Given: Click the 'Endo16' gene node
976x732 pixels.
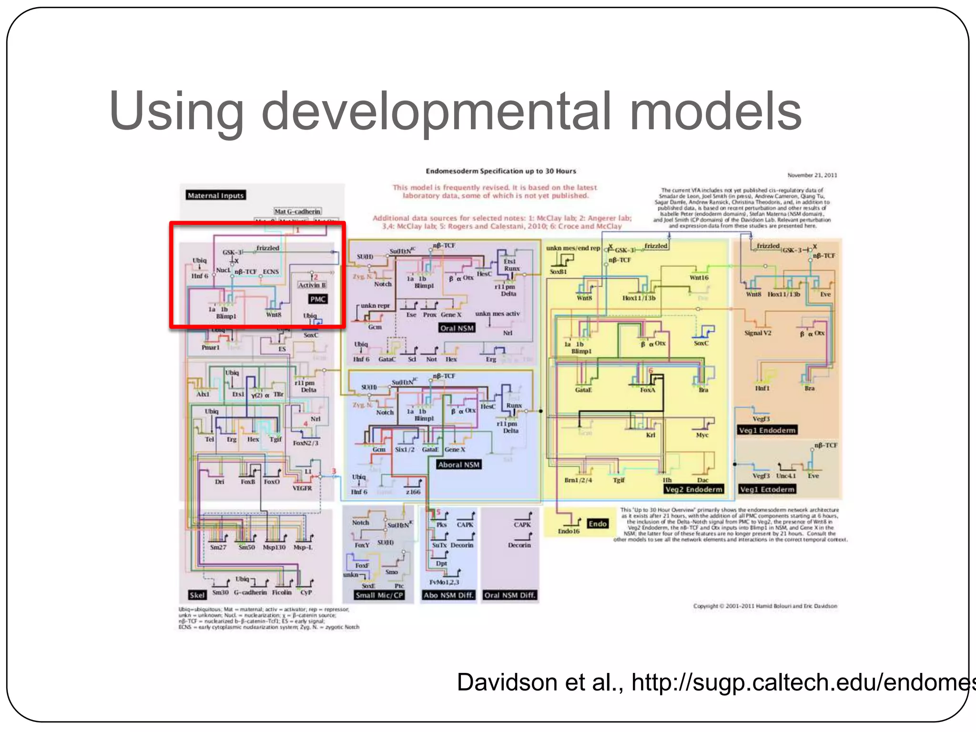Looking at the screenshot, I should tap(569, 531).
